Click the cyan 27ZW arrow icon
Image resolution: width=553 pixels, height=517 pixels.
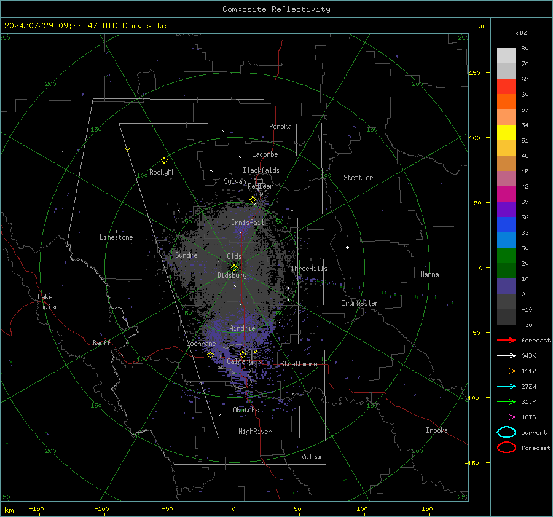coord(506,387)
